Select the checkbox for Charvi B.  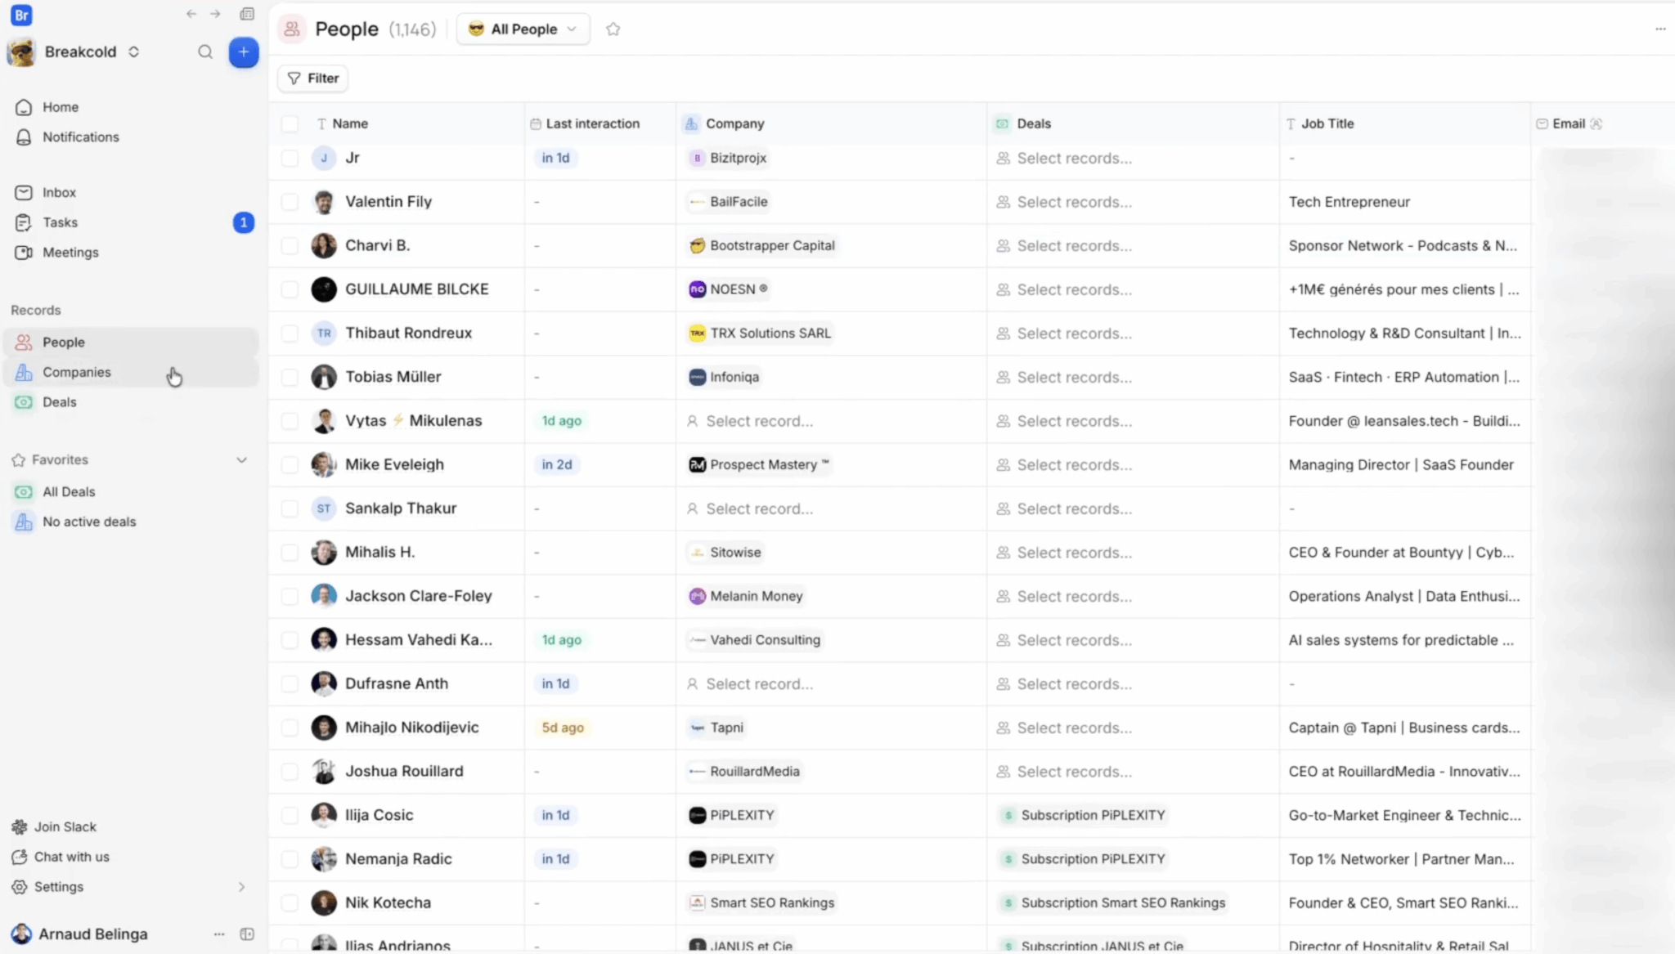290,246
